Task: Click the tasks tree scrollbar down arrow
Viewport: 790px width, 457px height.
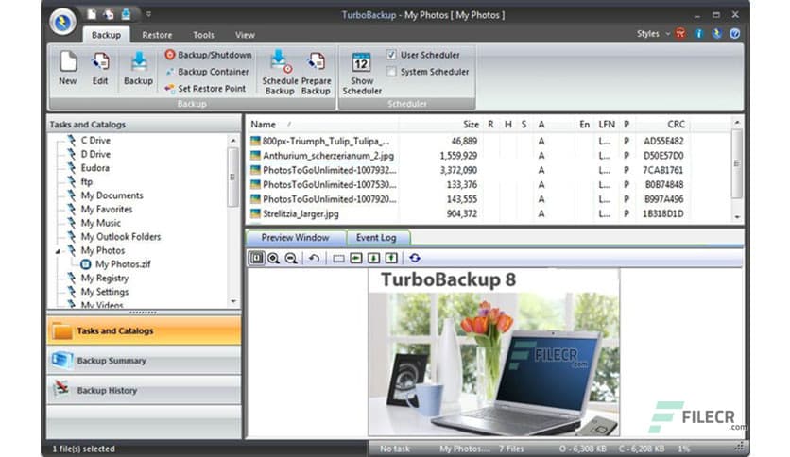Action: [233, 301]
